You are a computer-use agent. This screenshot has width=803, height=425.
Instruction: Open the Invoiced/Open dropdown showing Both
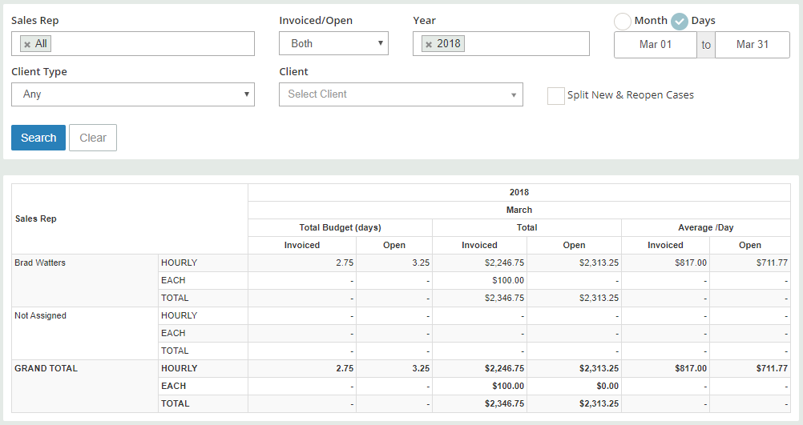point(333,43)
